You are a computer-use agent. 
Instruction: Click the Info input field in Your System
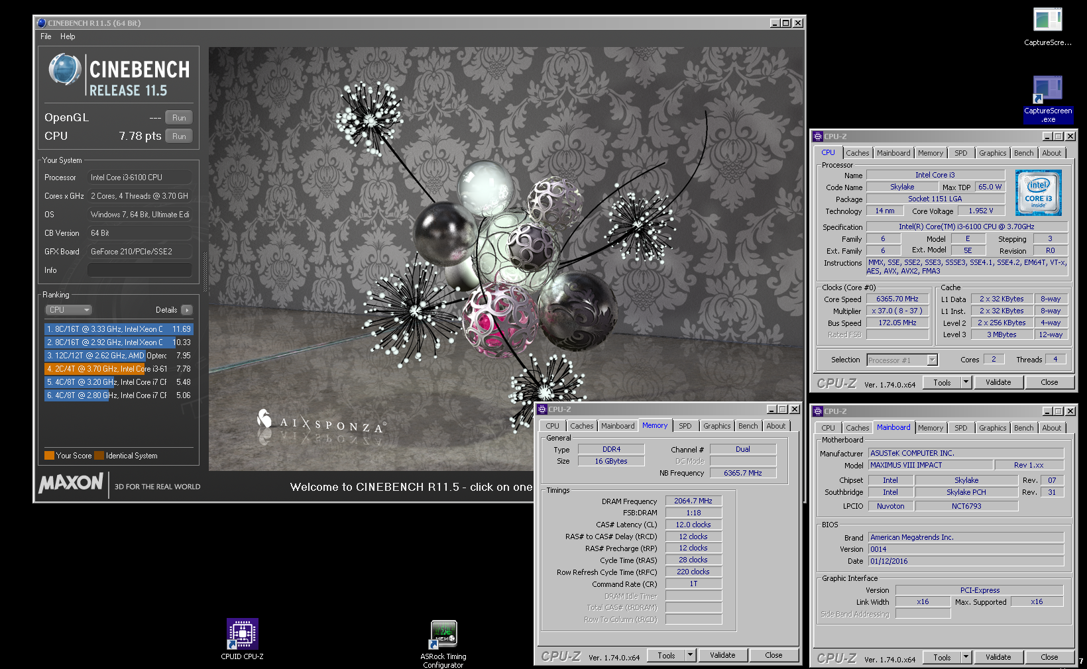click(139, 270)
